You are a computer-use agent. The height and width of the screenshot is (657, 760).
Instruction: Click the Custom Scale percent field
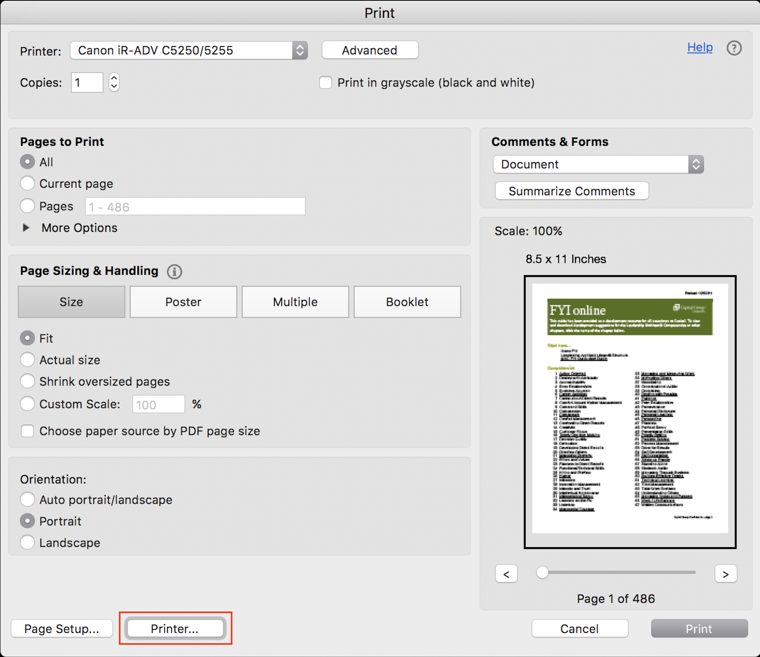(x=158, y=404)
